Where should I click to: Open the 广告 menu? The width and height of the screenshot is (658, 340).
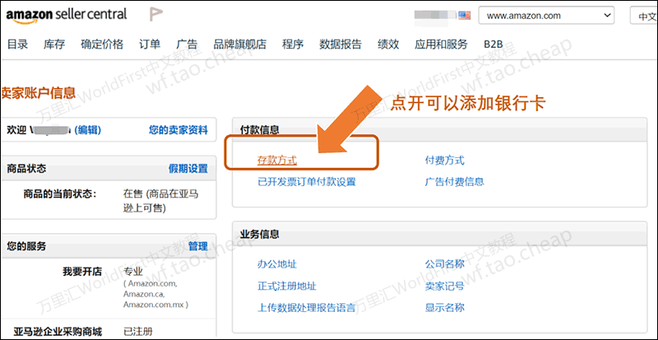pyautogui.click(x=187, y=44)
